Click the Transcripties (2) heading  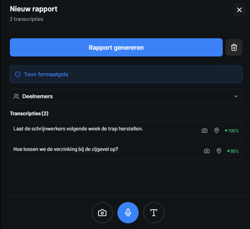coord(29,113)
